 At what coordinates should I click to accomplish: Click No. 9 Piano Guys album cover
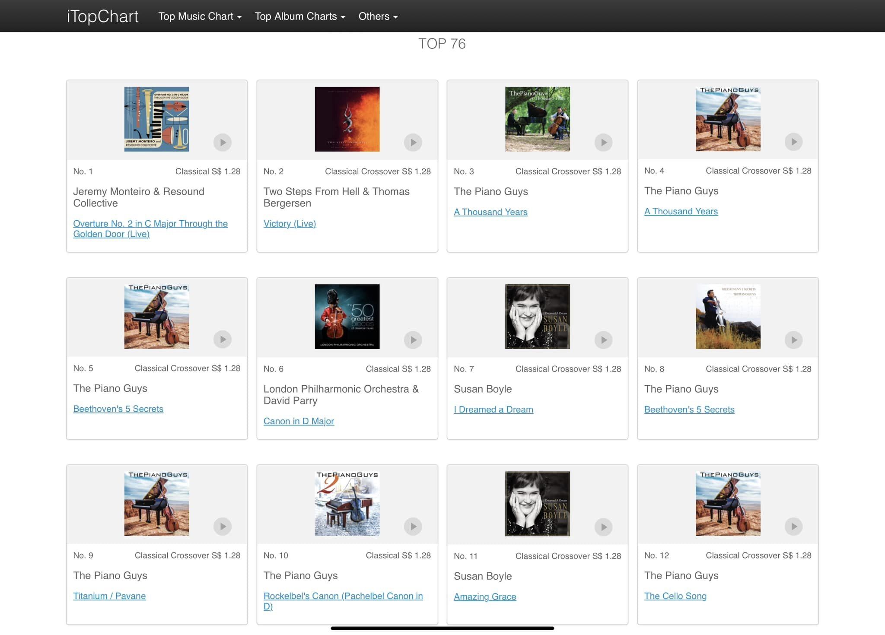click(x=156, y=503)
